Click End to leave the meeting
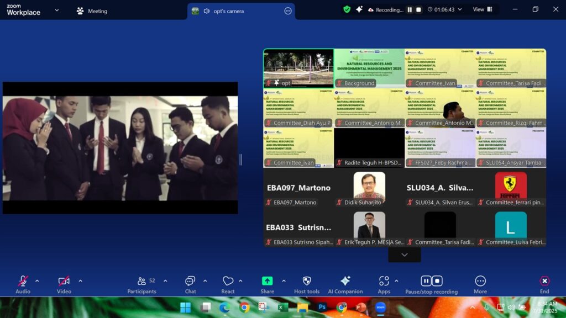Screen dimensions: 566x318 pos(544,282)
